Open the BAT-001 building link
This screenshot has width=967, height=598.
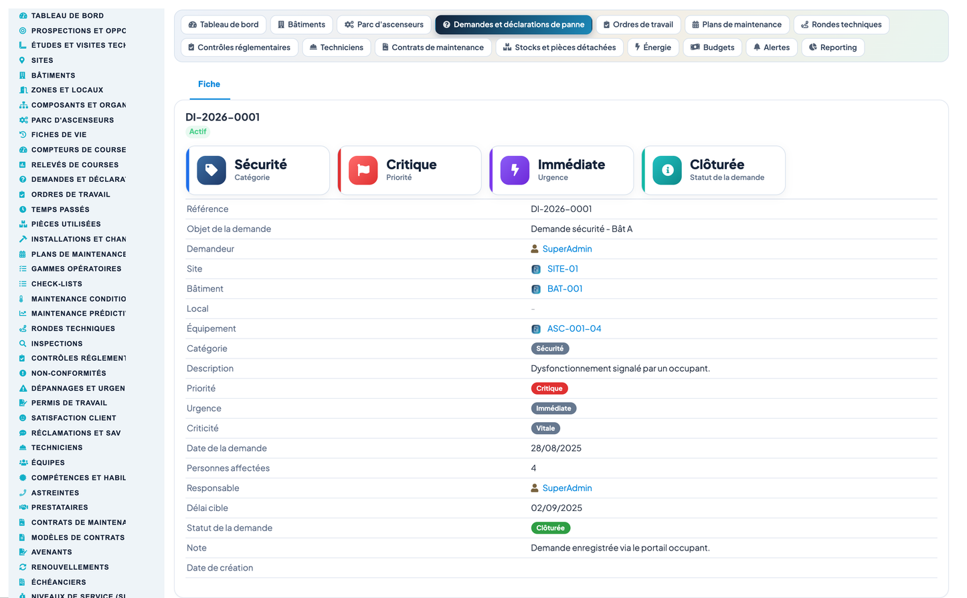coord(565,289)
